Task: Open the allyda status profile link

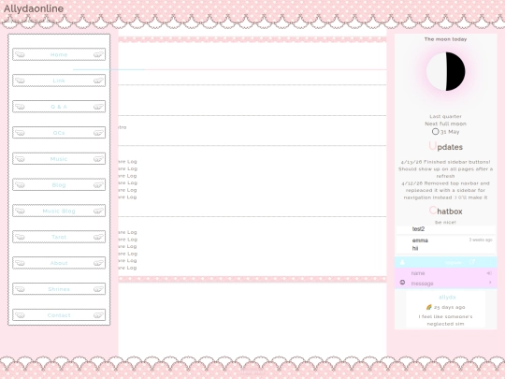Action: point(447,298)
